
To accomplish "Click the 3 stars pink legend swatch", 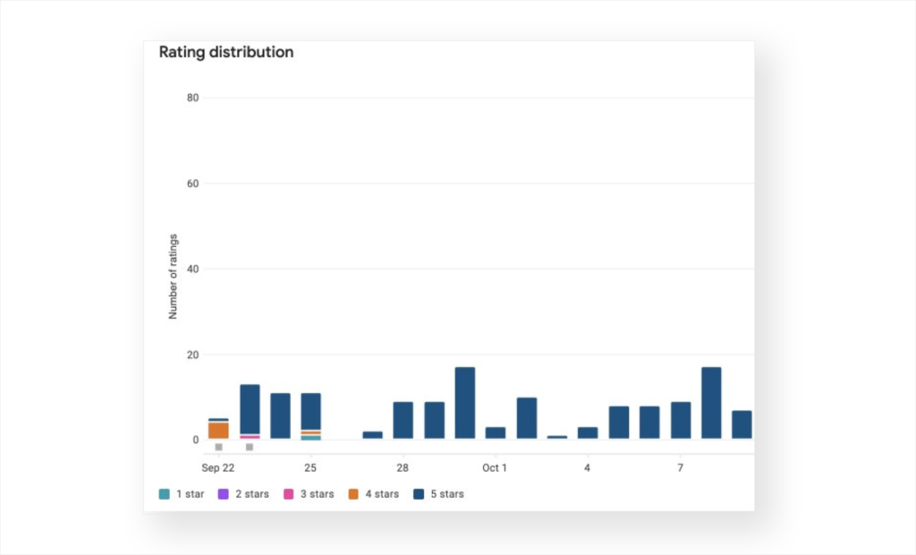I will click(289, 494).
